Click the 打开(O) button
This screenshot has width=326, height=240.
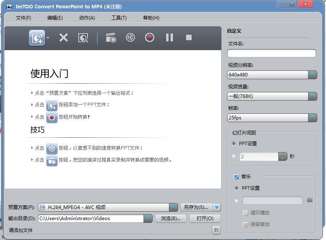point(205,219)
